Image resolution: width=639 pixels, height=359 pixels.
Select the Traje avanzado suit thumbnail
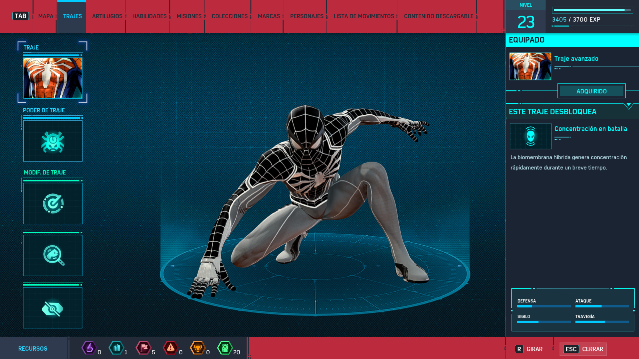coord(530,66)
